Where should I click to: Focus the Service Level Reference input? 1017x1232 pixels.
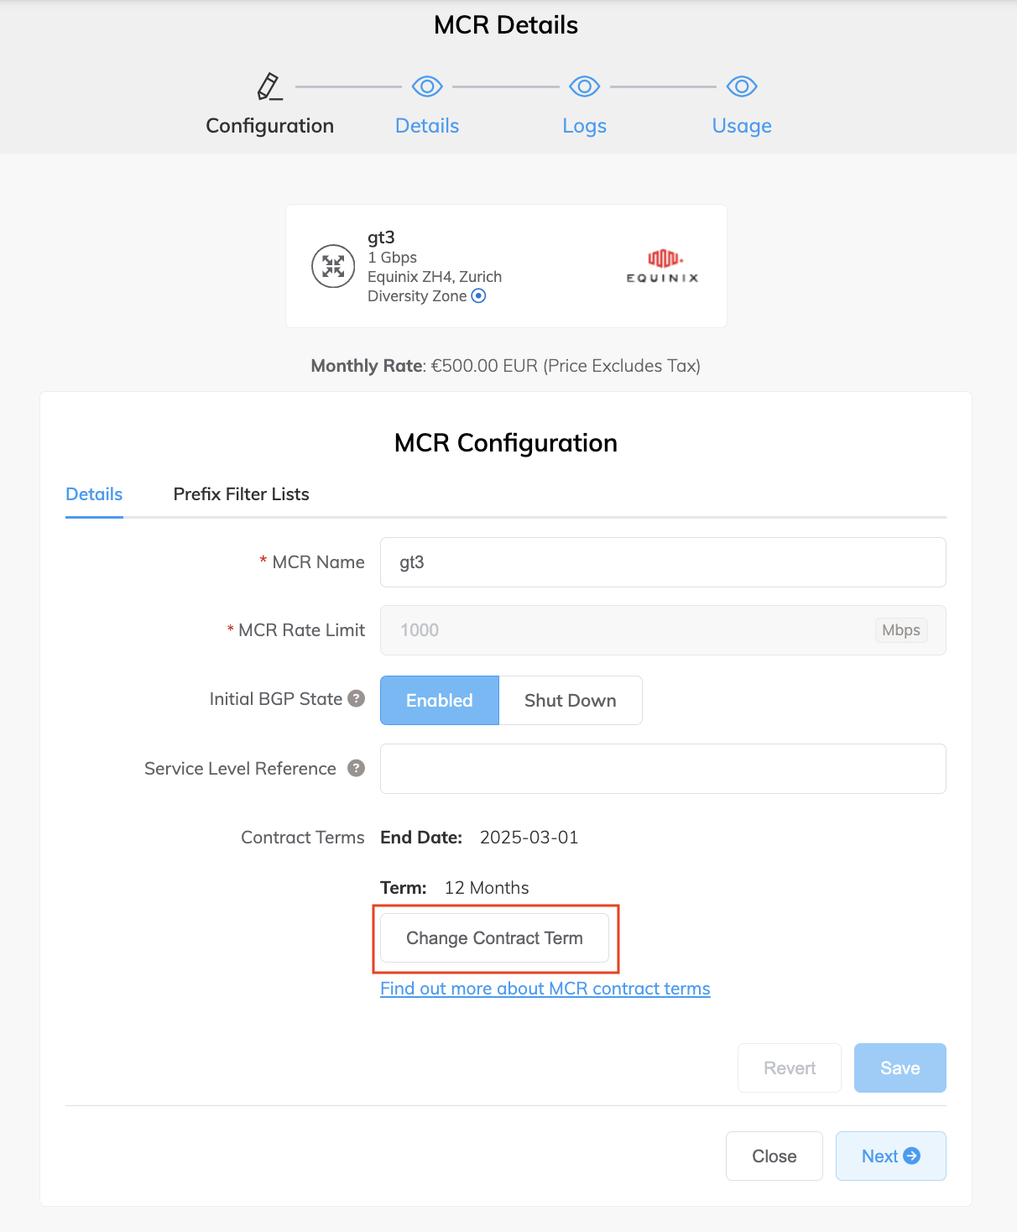coord(663,769)
